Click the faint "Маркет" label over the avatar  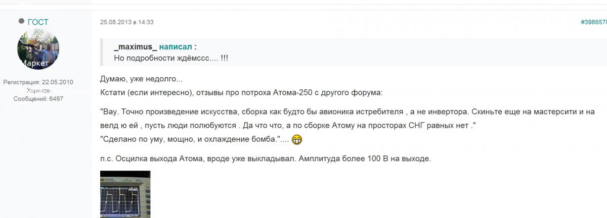[34, 63]
